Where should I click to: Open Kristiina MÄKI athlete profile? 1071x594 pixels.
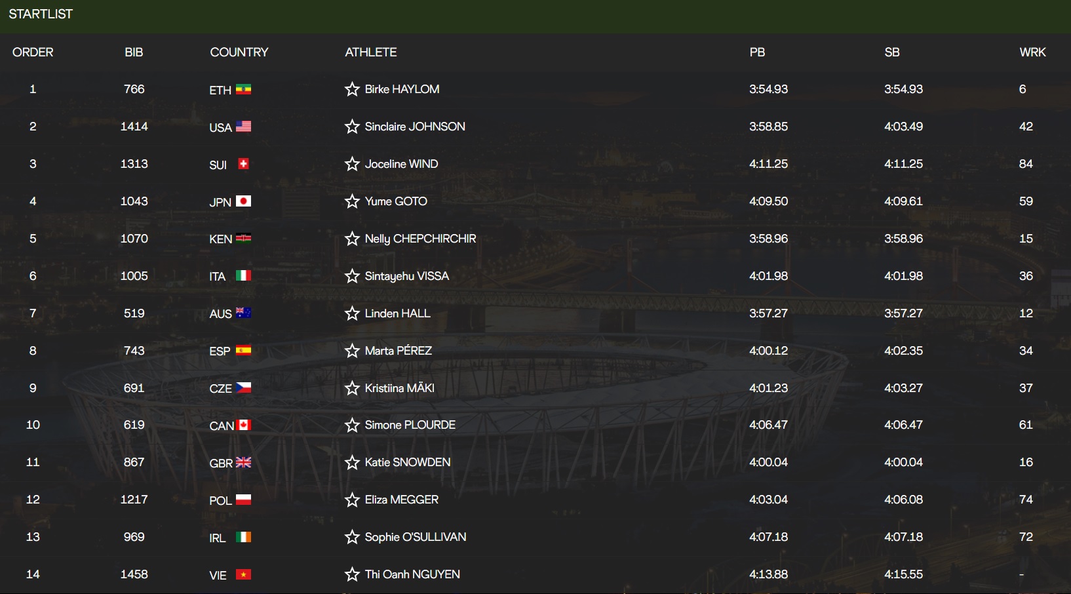[399, 388]
